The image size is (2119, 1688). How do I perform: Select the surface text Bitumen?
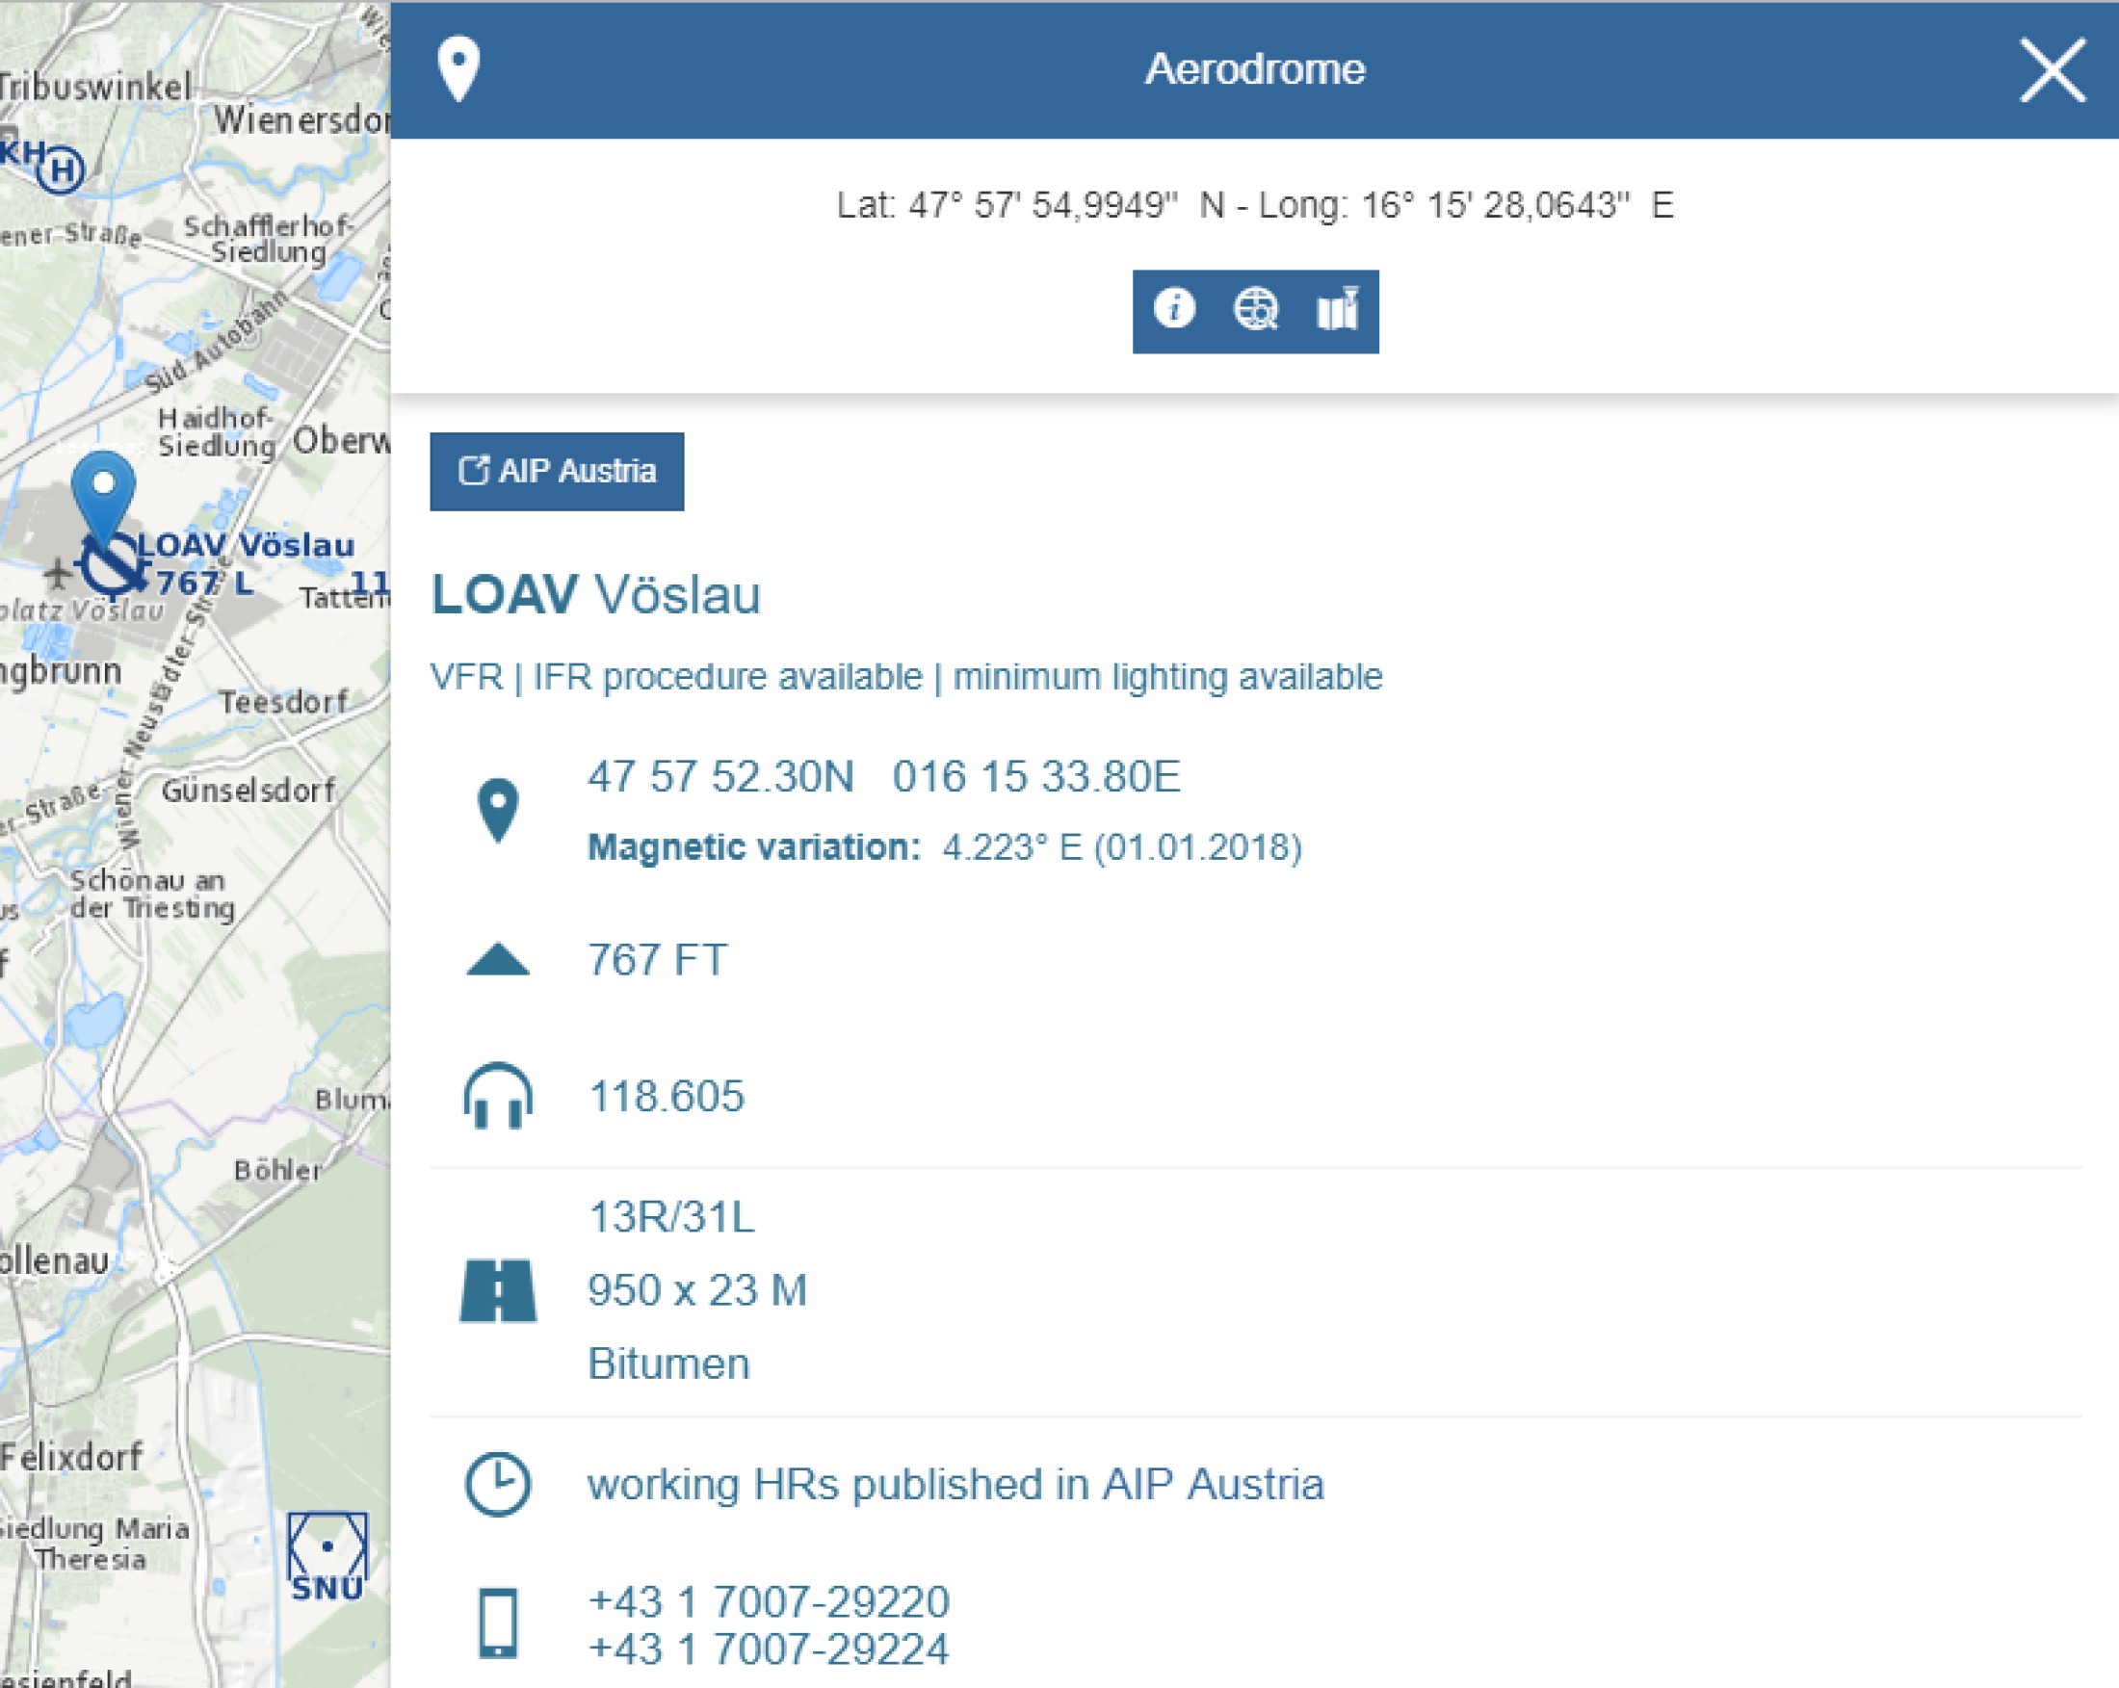tap(668, 1363)
